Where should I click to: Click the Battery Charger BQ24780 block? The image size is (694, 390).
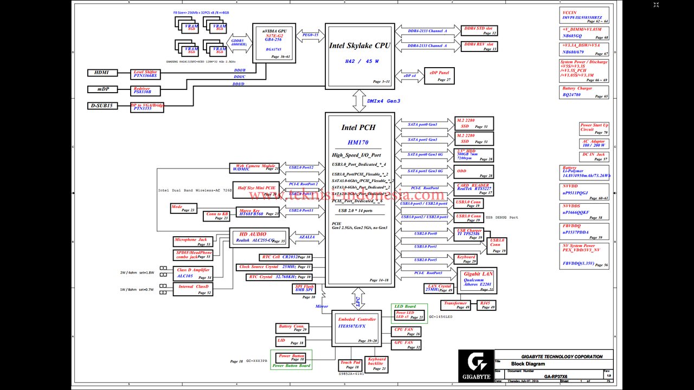(584, 92)
